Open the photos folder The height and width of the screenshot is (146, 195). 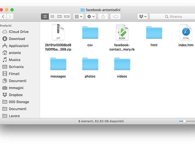click(x=90, y=64)
